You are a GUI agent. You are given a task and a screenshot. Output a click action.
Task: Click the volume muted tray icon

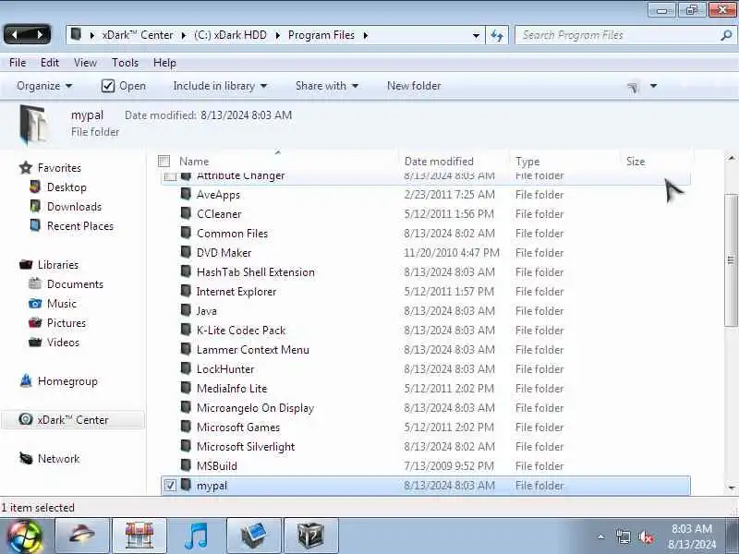coord(645,536)
